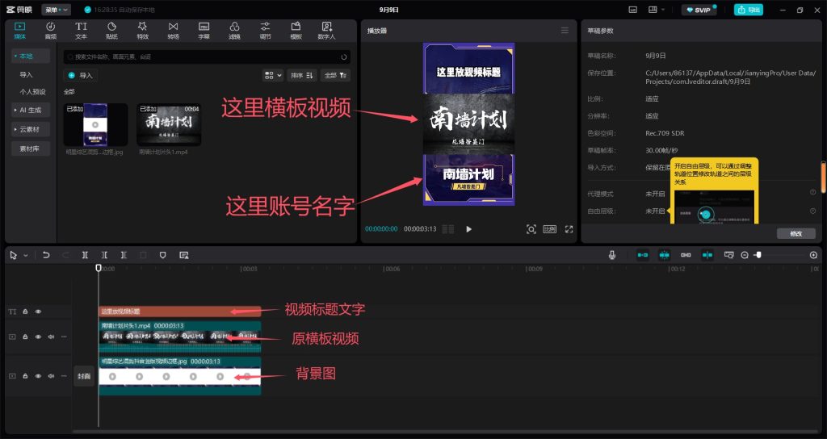Open the 转场 transitions panel
The width and height of the screenshot is (827, 439).
[173, 31]
